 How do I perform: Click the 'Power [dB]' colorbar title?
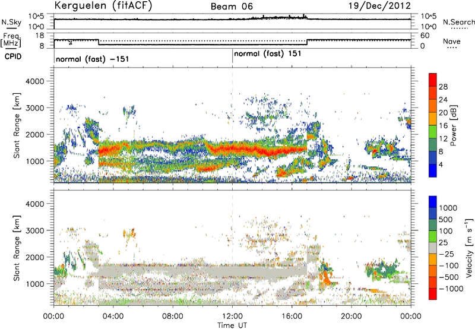(453, 125)
